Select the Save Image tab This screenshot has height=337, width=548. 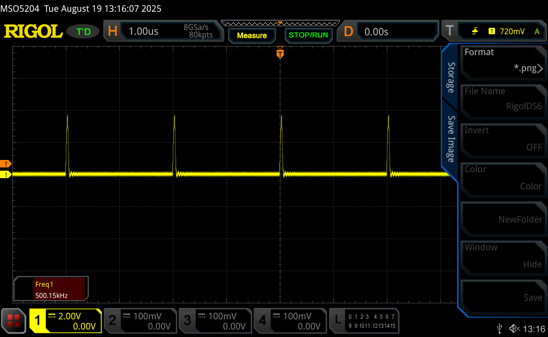(451, 139)
